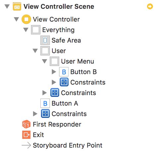
Task: Click the Safe Area layout guide icon
Action: (45, 40)
